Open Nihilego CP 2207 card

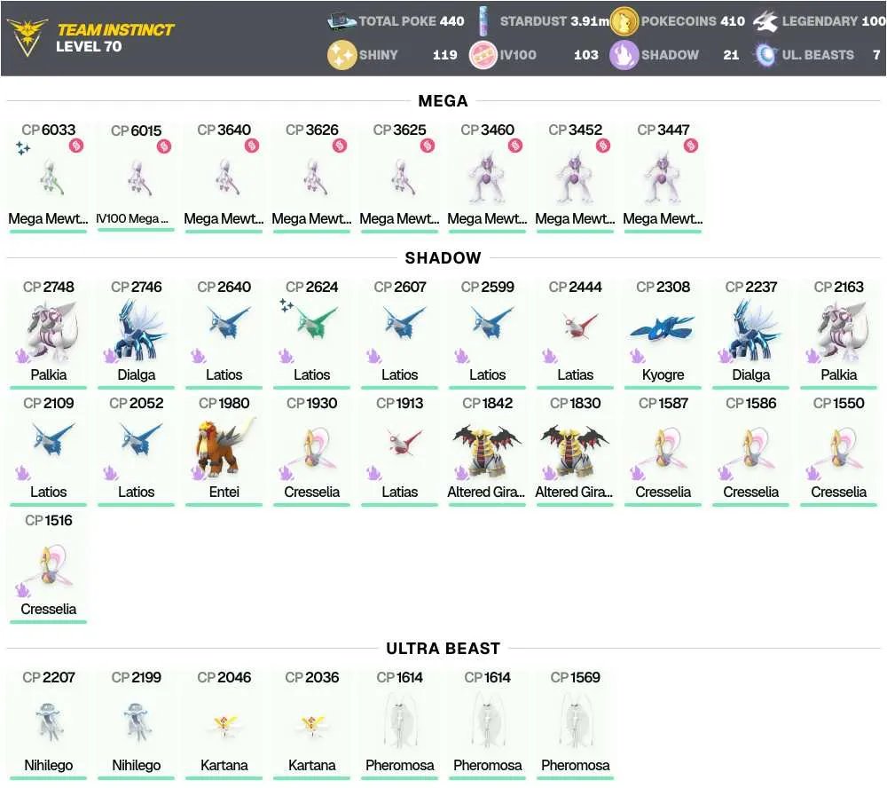coord(48,725)
